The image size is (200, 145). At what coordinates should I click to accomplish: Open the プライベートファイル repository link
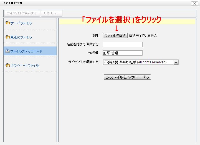[x=24, y=66]
